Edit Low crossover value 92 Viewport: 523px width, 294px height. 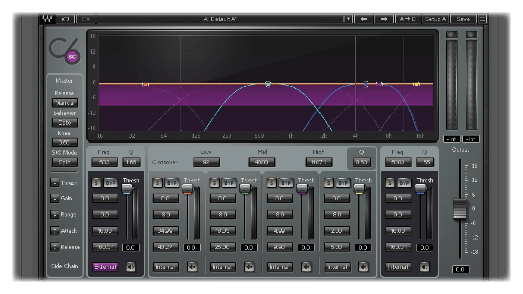(206, 162)
